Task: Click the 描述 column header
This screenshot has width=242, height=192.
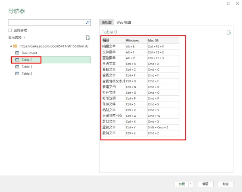Action: click(113, 40)
